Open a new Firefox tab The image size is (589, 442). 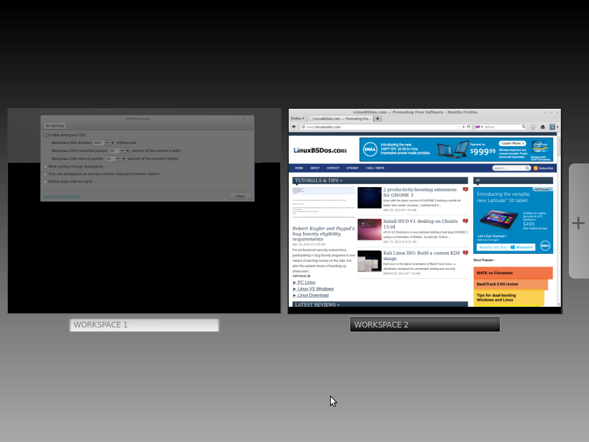tap(377, 119)
